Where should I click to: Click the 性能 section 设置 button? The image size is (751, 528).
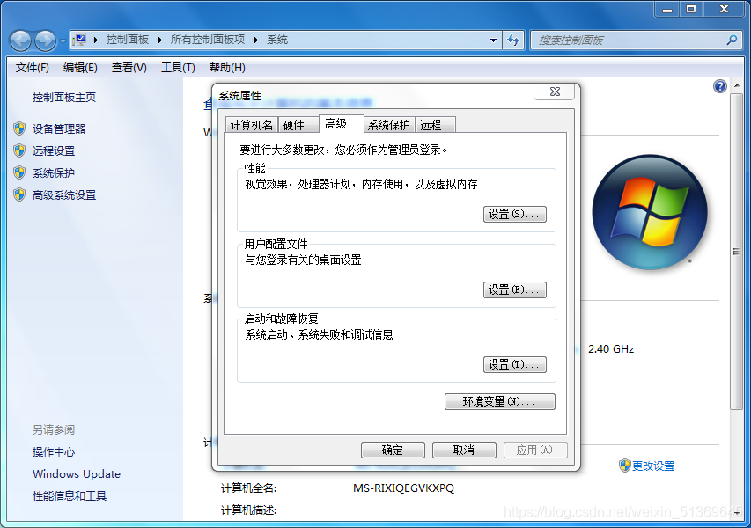pyautogui.click(x=514, y=214)
